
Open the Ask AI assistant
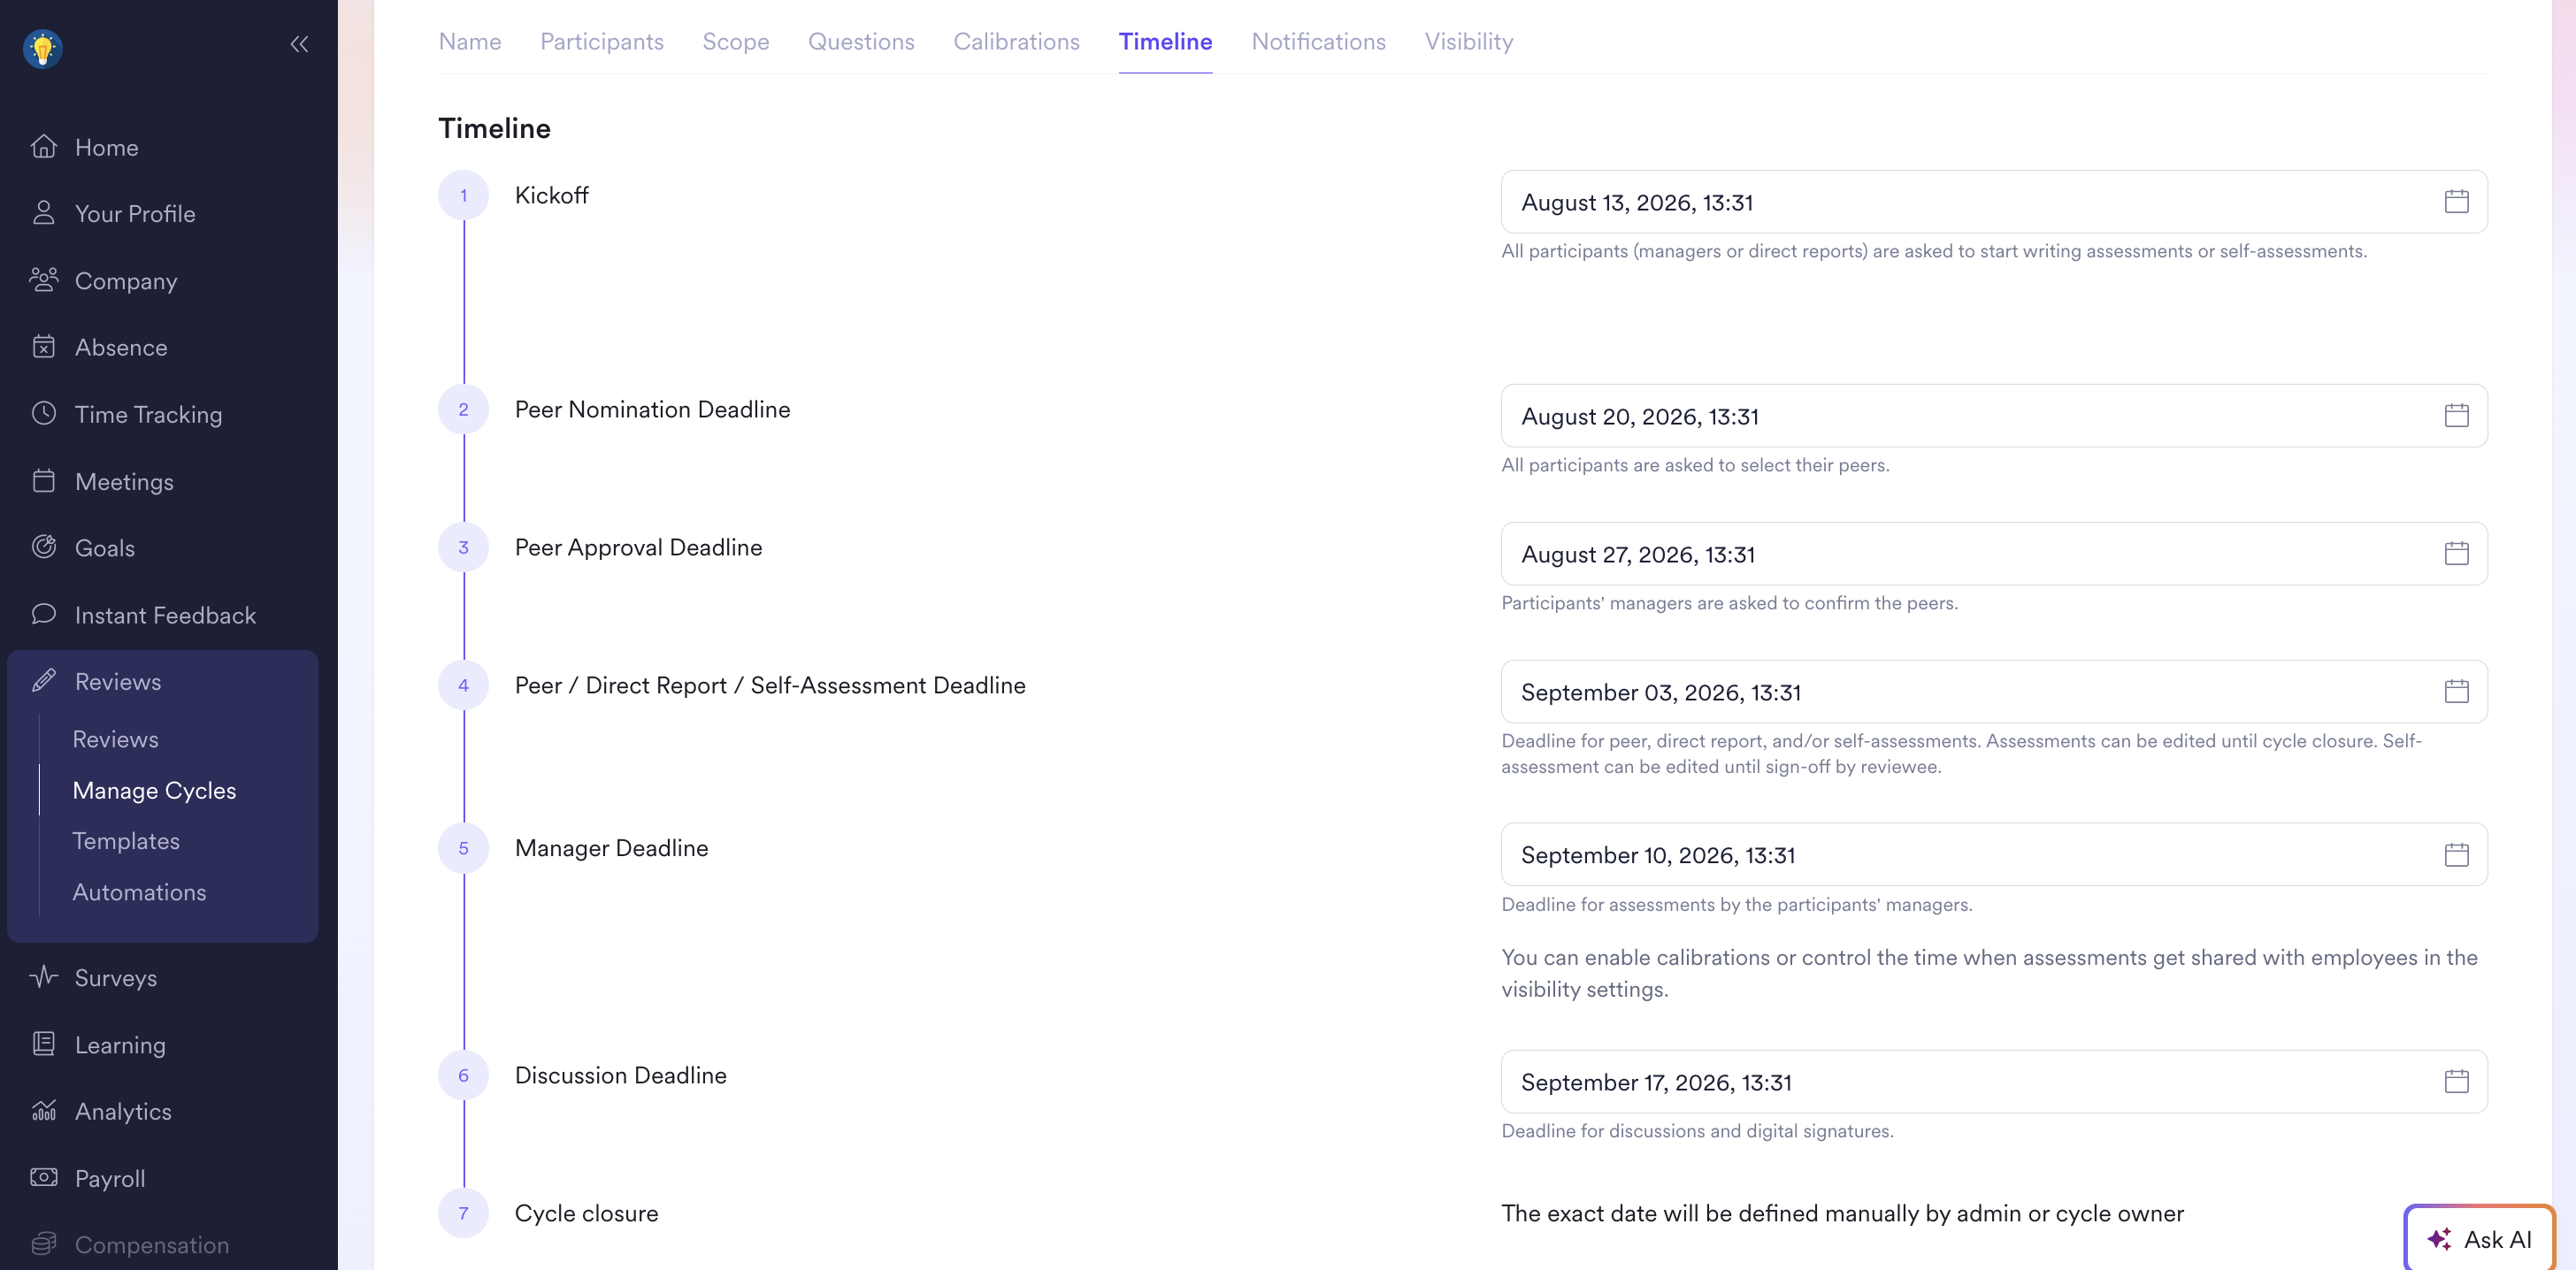(2479, 1239)
